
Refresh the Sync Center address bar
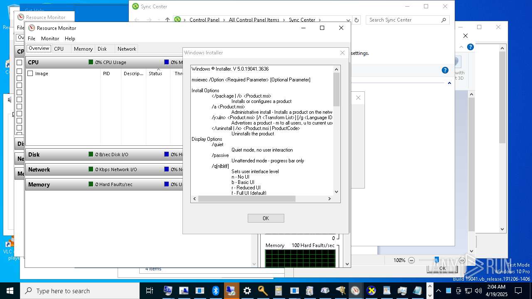coord(356,20)
